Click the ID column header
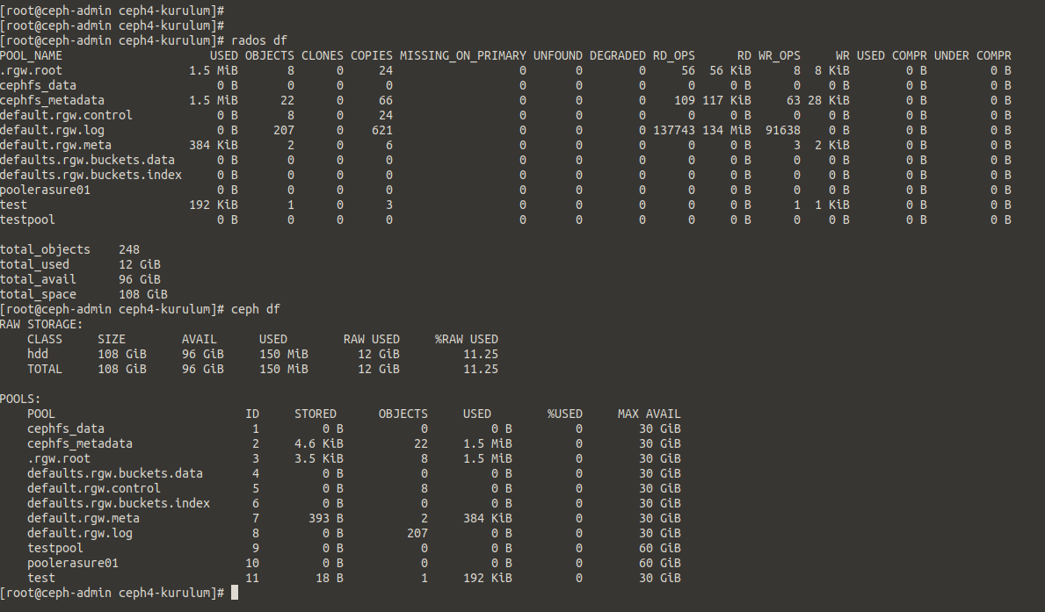Screen dimensions: 1045x612 [252, 414]
